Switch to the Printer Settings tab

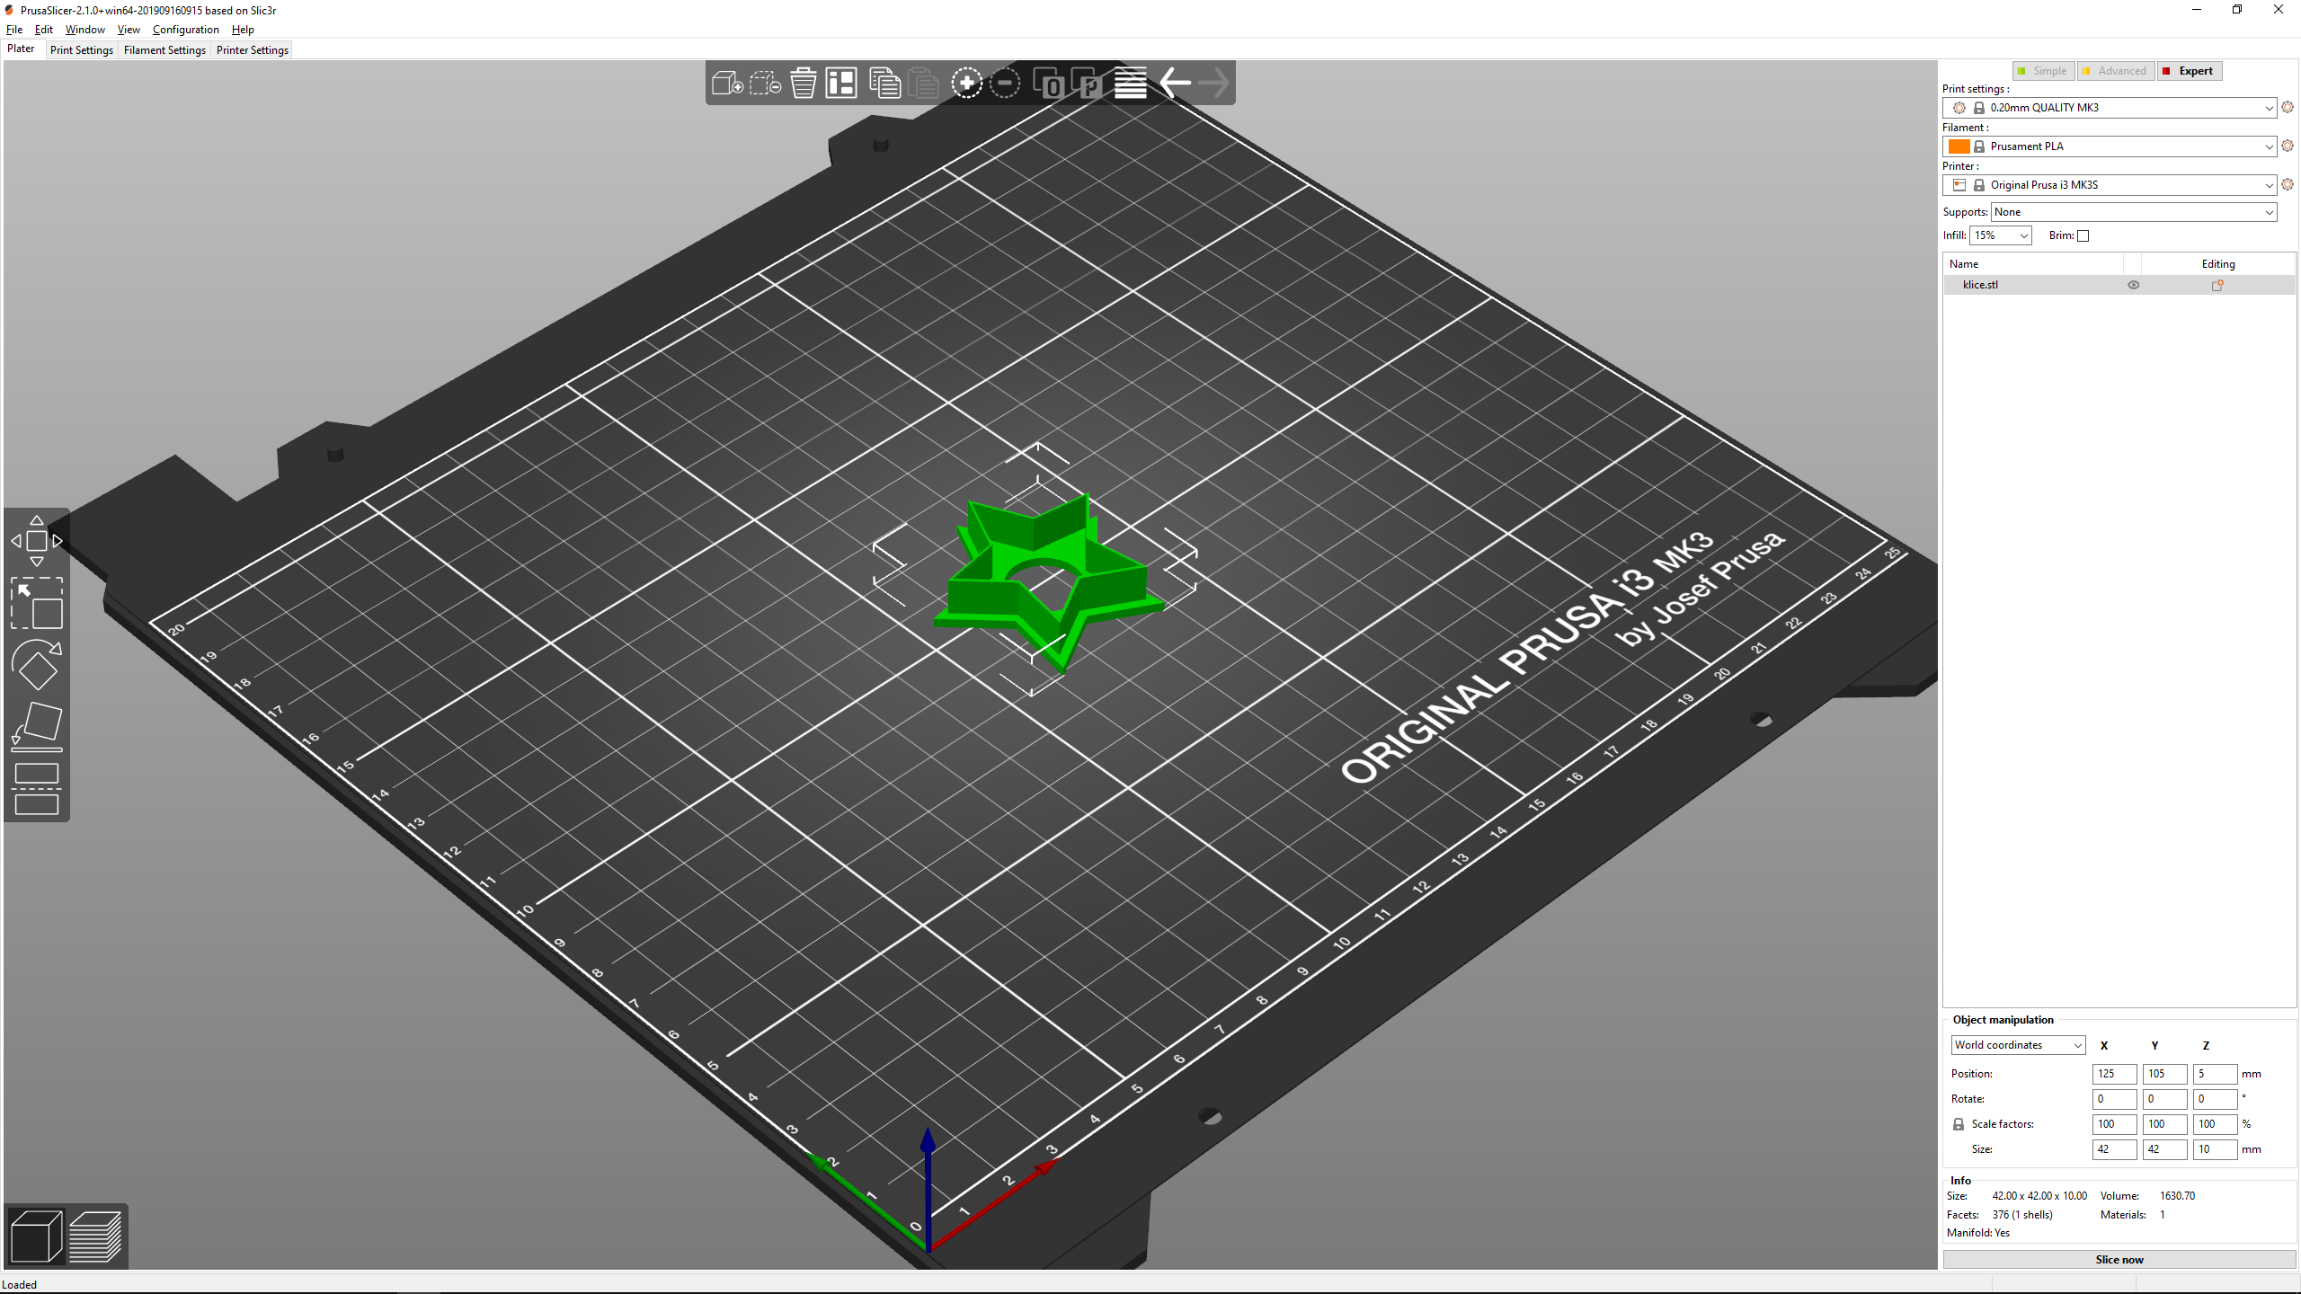coord(252,49)
